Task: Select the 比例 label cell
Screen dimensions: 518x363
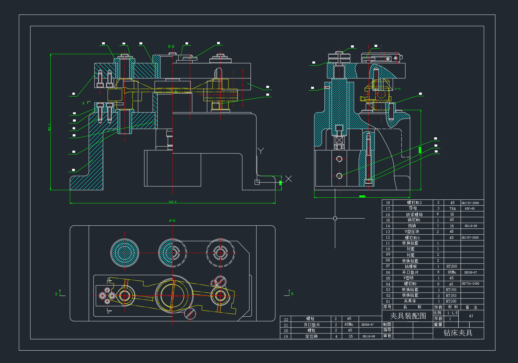Action: tap(438, 313)
